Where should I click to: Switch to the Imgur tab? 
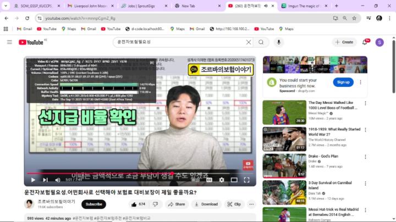(x=304, y=6)
